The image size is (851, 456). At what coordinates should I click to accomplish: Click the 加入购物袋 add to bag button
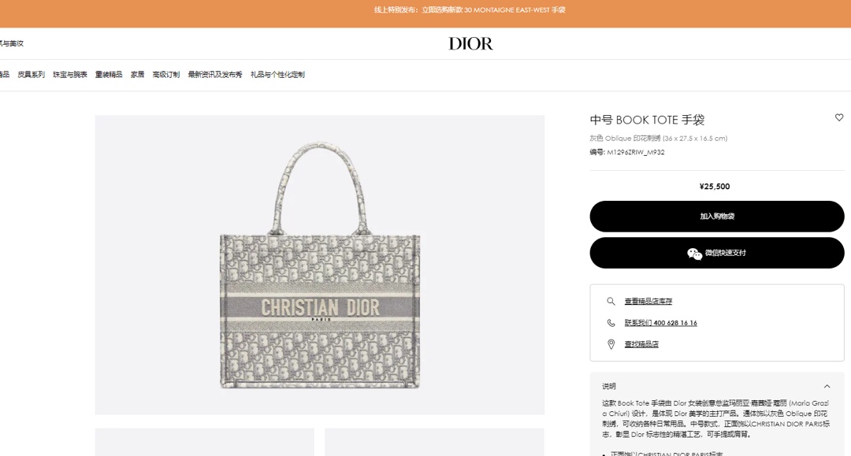pyautogui.click(x=717, y=217)
